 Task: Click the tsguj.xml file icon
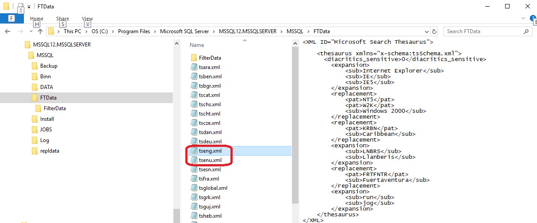[194, 207]
